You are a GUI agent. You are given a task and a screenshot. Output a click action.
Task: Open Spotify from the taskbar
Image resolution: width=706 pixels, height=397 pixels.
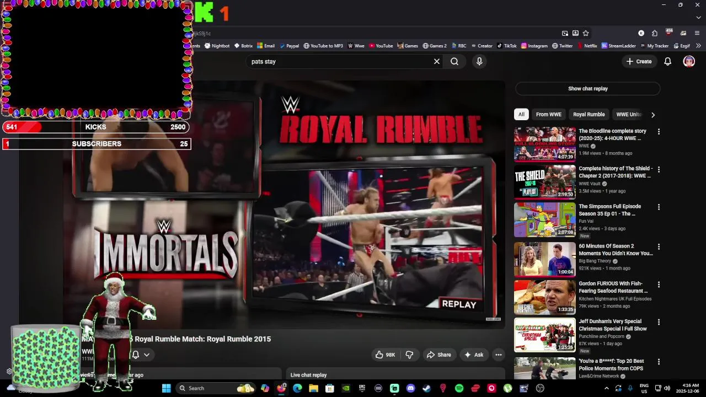459,388
